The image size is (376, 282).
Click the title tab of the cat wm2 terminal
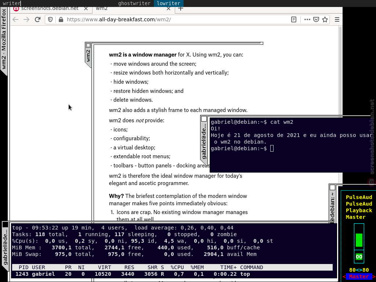[204, 140]
